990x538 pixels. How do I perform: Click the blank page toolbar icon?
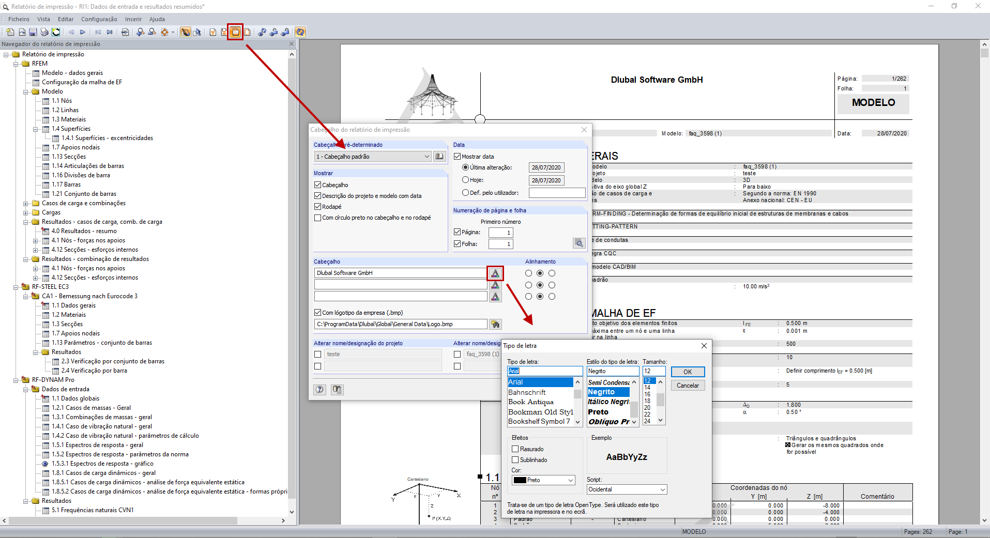click(248, 32)
